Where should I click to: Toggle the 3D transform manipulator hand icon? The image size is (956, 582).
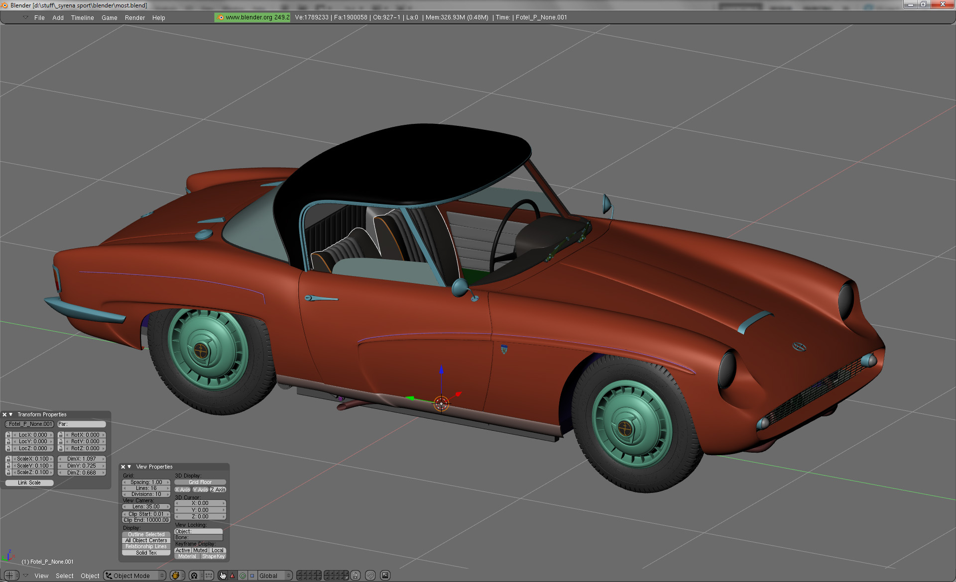point(223,576)
